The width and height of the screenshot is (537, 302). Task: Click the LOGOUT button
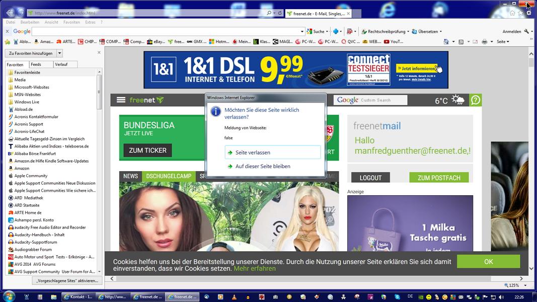click(x=370, y=178)
